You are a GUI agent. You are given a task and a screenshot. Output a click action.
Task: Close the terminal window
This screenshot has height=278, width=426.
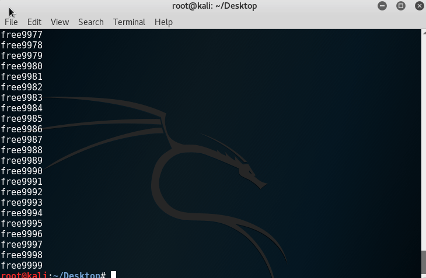coord(420,6)
